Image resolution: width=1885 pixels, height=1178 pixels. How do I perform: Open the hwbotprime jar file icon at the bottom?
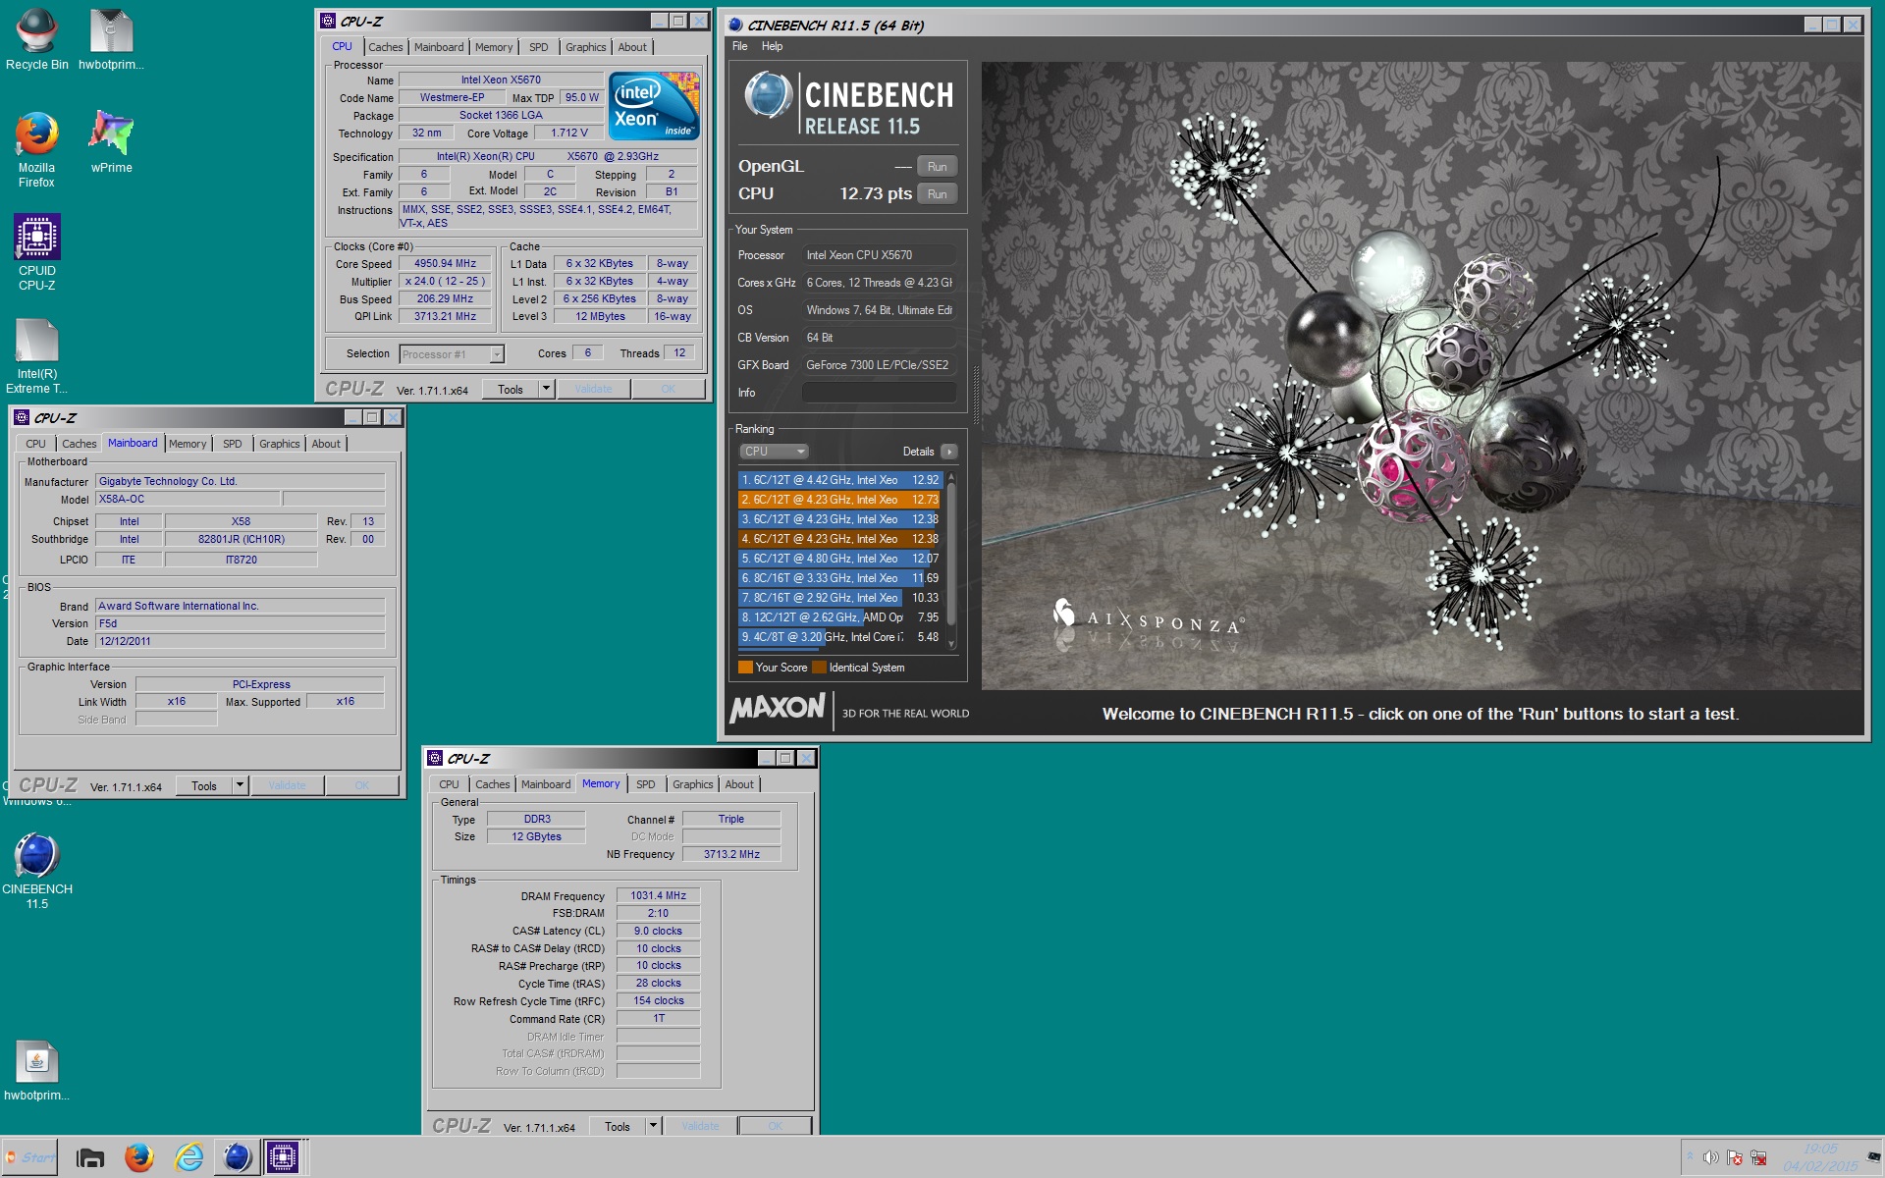click(36, 1070)
